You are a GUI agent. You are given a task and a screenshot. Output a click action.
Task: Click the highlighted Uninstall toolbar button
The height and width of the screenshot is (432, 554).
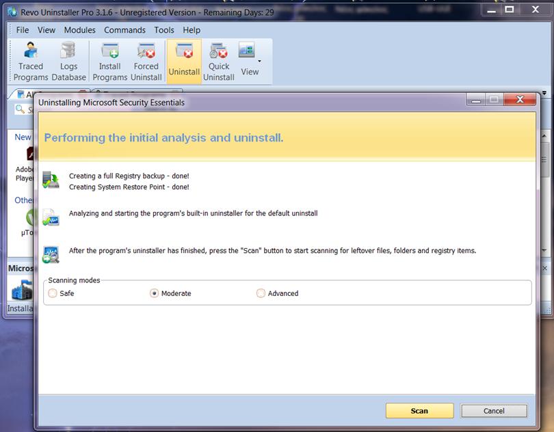pyautogui.click(x=184, y=62)
